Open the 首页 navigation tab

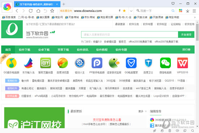8,50
